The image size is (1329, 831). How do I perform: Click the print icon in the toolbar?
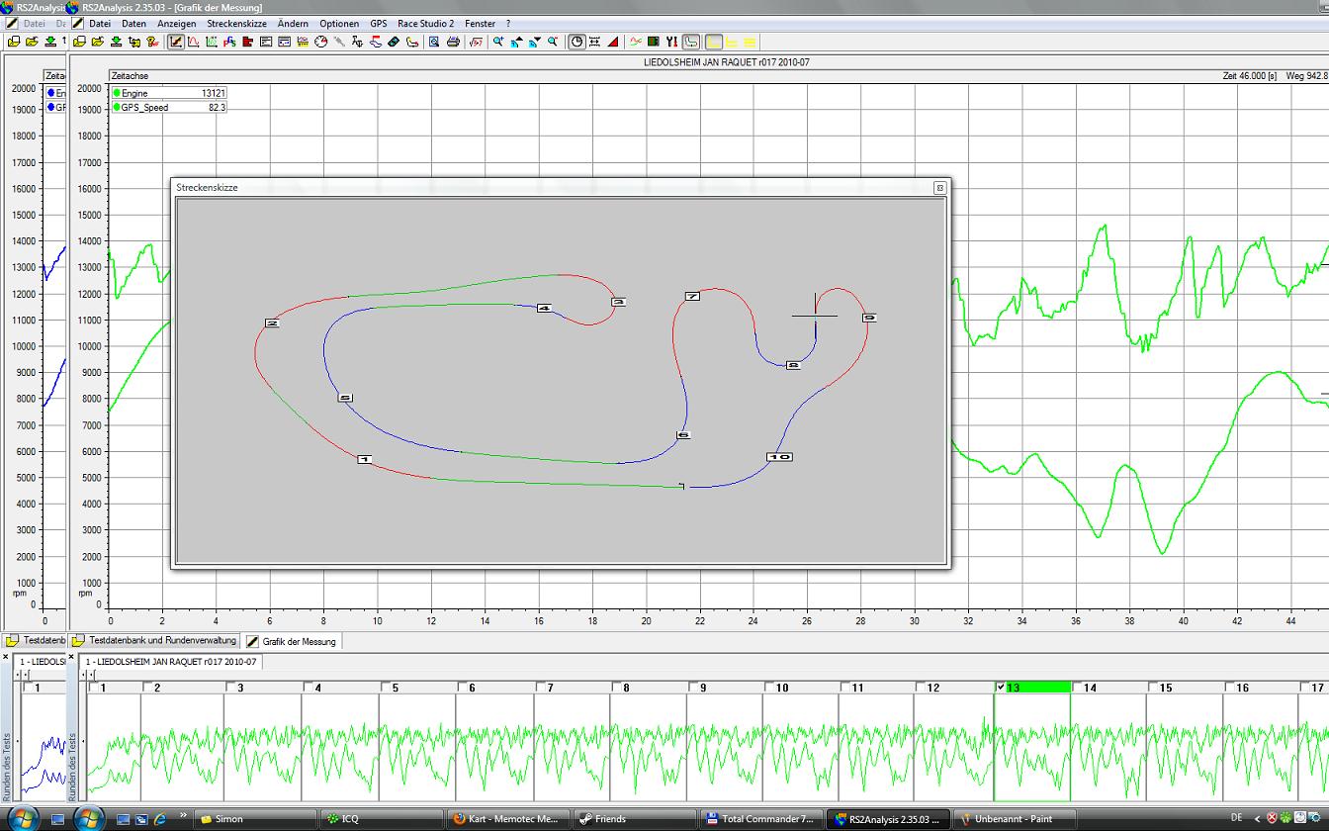pyautogui.click(x=453, y=42)
